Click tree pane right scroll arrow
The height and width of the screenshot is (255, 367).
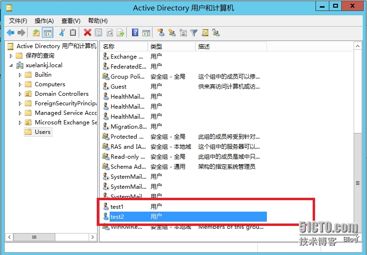tap(92, 237)
